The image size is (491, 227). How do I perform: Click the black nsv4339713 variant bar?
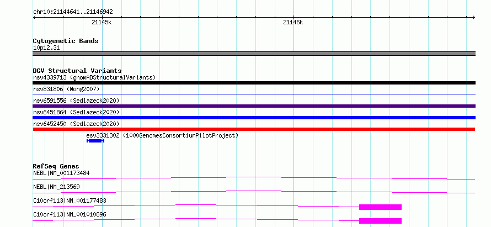point(254,83)
